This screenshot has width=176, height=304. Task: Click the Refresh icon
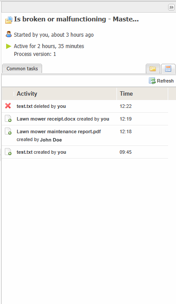click(152, 81)
